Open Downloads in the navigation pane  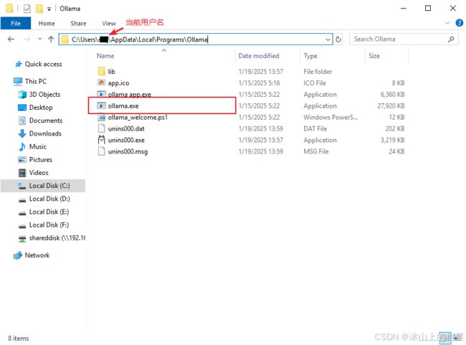(45, 133)
